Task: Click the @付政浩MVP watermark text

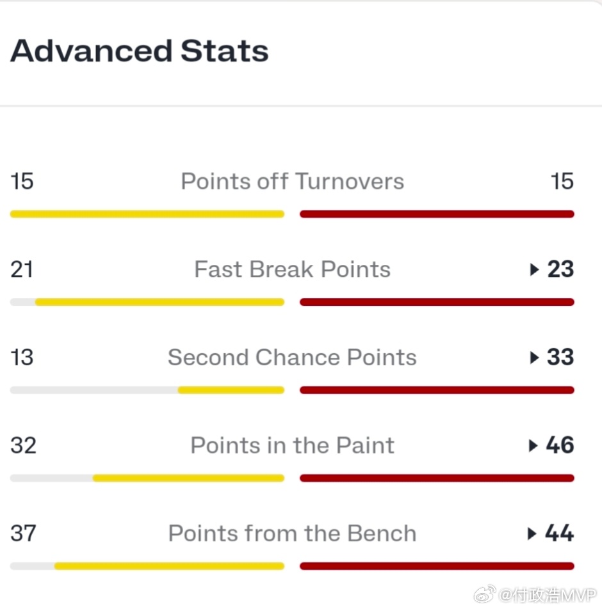Action: [x=547, y=595]
